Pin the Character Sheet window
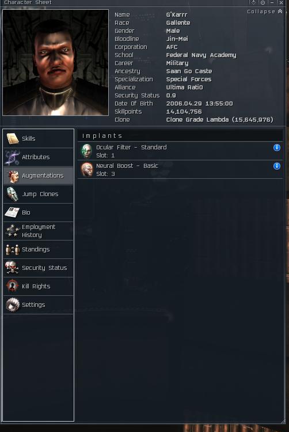 coord(263,2)
